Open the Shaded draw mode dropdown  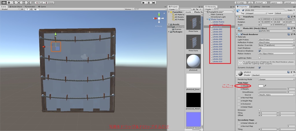pyautogui.click(x=10, y=9)
